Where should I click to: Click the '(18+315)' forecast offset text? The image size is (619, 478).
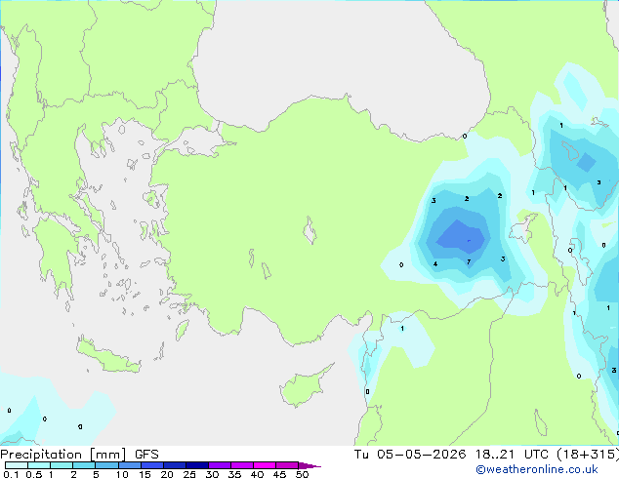(x=588, y=455)
